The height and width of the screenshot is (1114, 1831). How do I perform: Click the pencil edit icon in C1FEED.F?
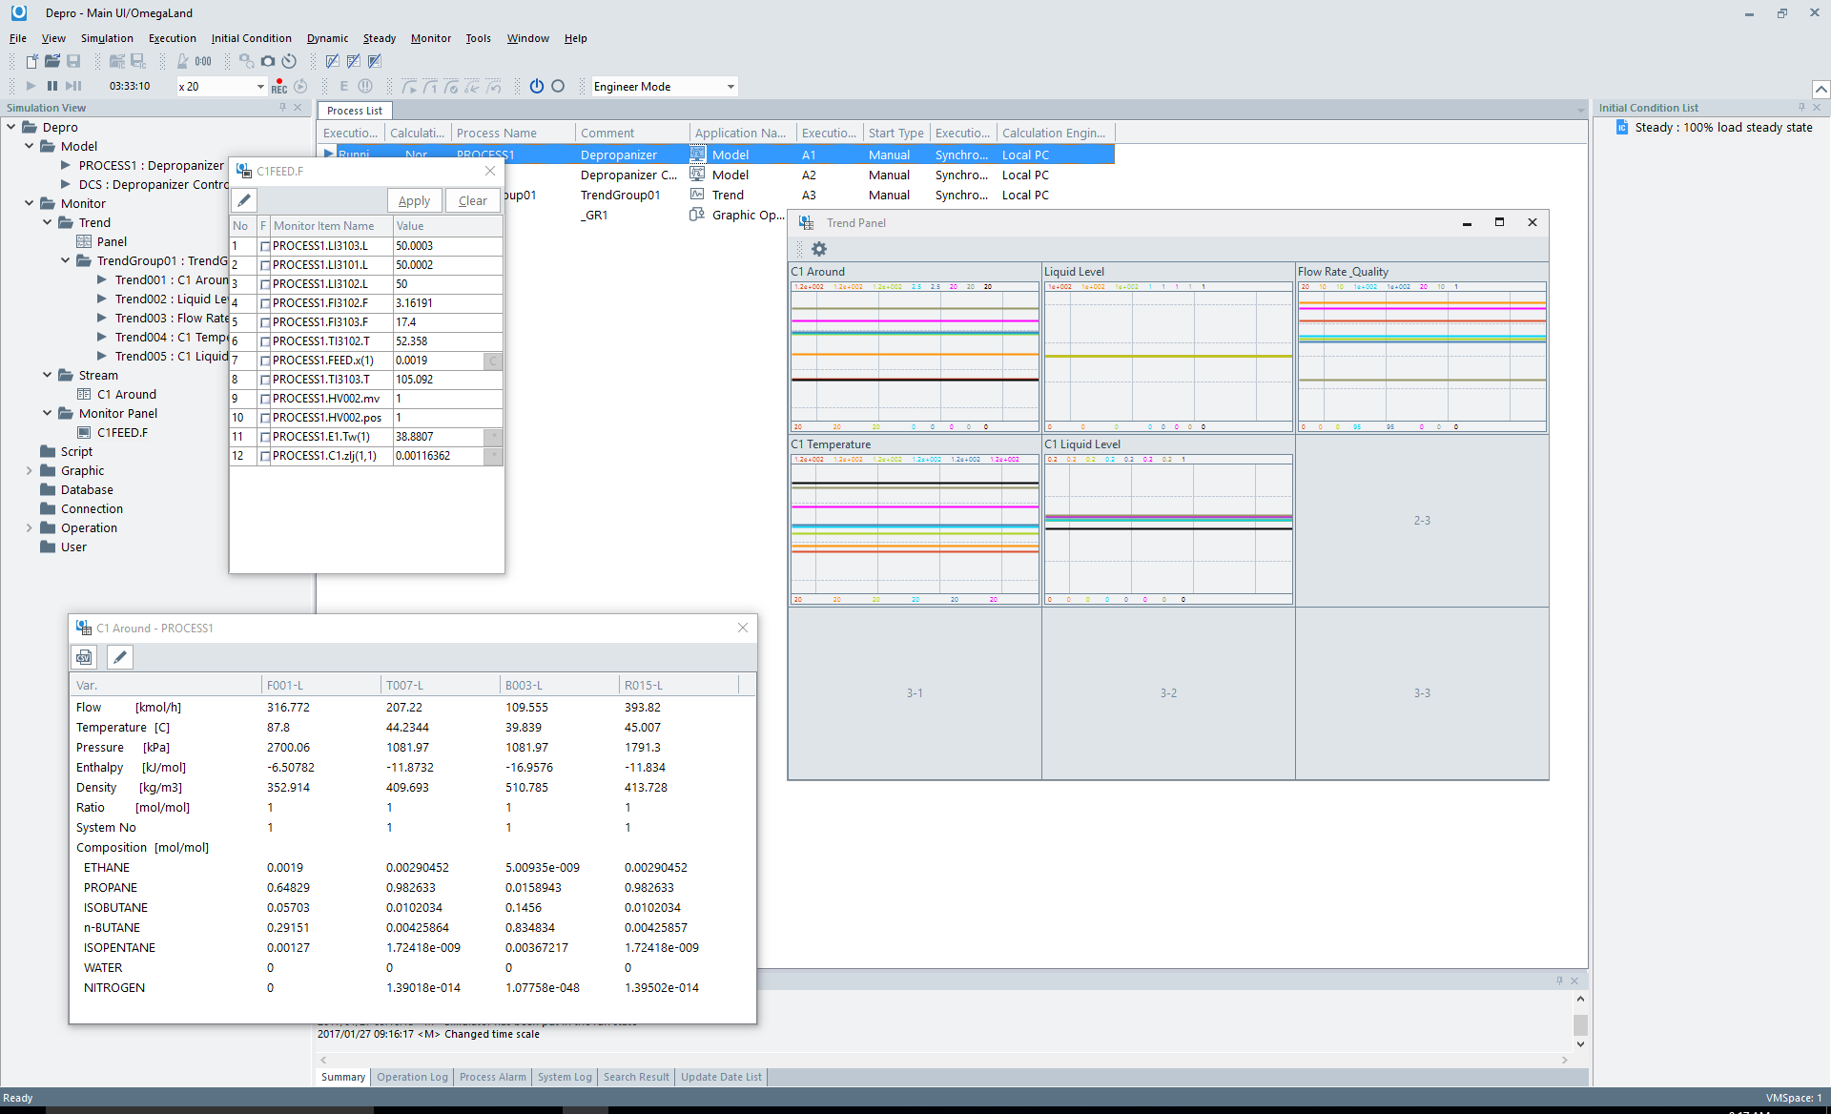pos(244,200)
